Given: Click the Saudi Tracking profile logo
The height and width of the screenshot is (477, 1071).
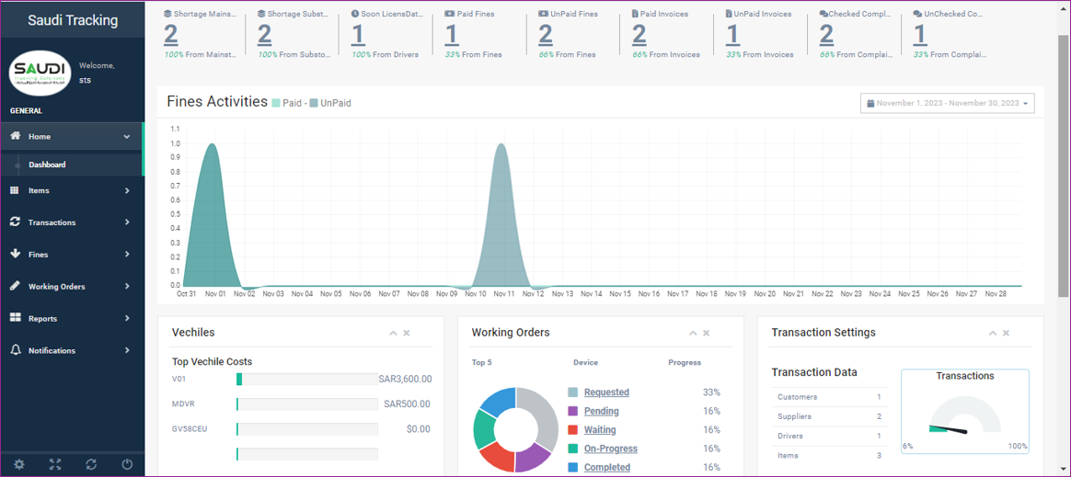Looking at the screenshot, I should point(40,73).
